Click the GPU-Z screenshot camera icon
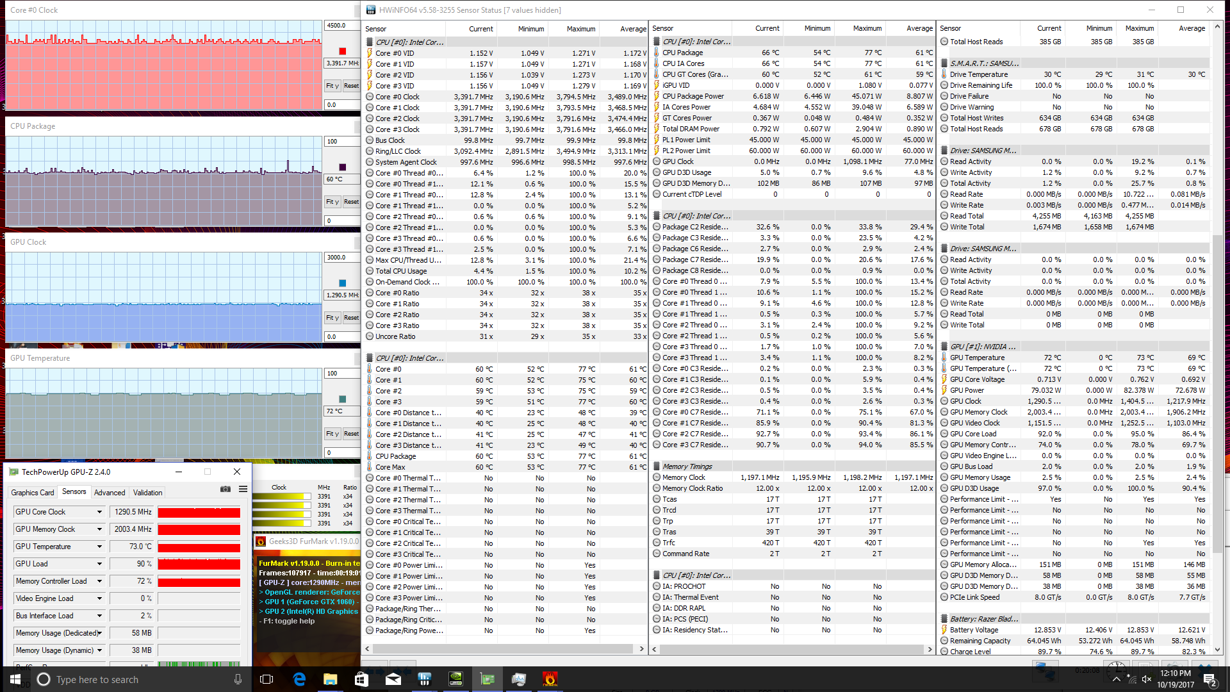The height and width of the screenshot is (692, 1230). click(225, 489)
